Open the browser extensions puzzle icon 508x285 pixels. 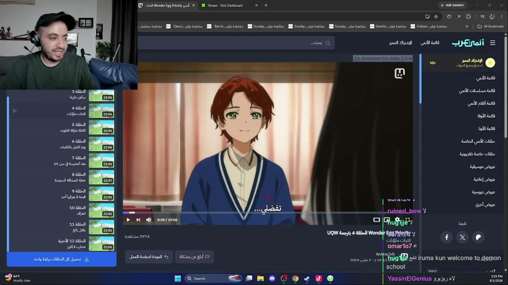click(468, 17)
